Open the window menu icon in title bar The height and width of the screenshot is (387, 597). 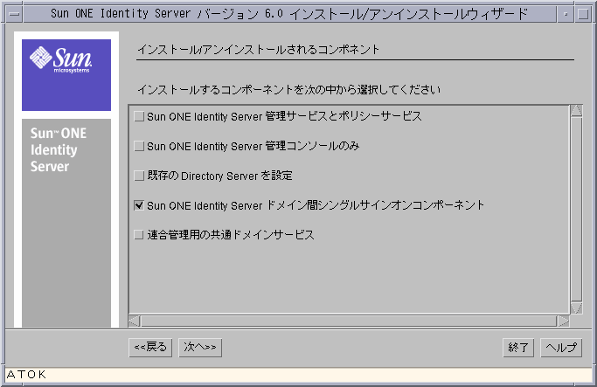click(15, 15)
